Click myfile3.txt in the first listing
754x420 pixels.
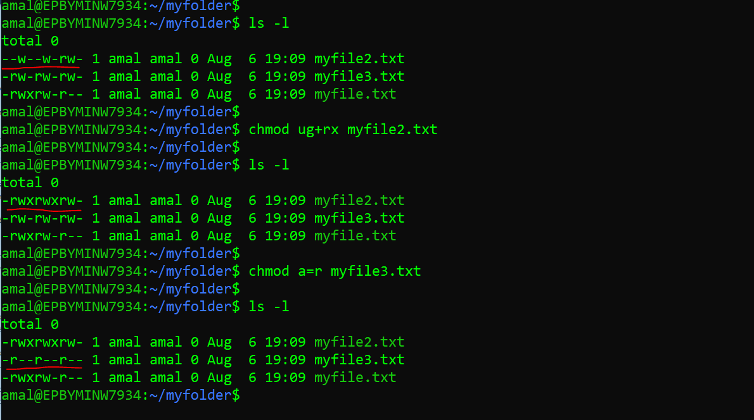(359, 77)
